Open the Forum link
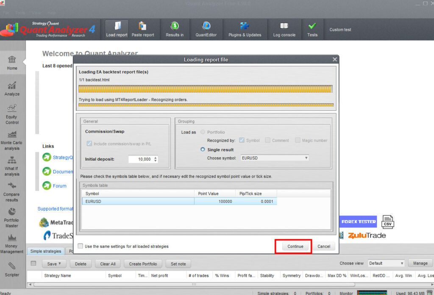 [59, 186]
